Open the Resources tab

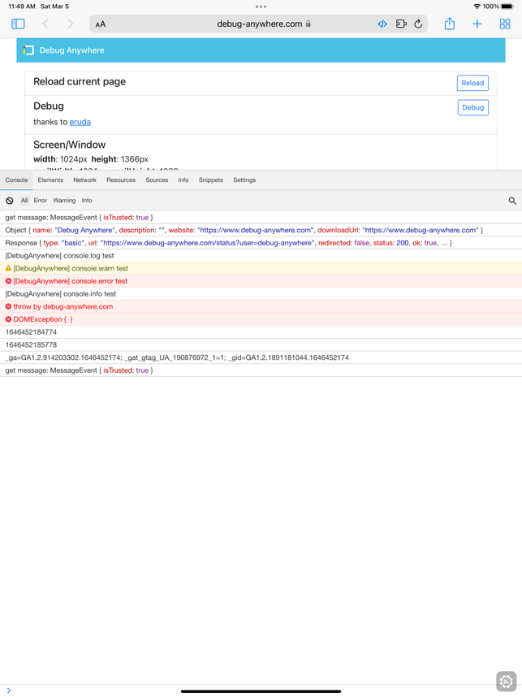[x=121, y=180]
